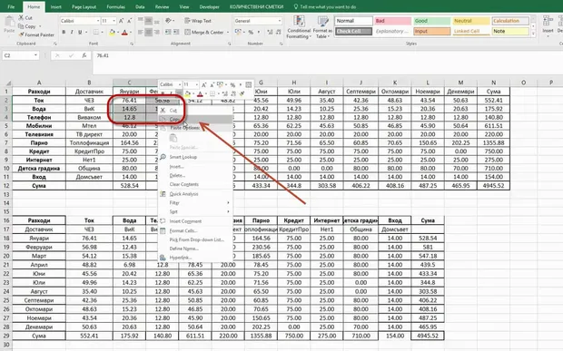
Task: Switch to the Insert ribbon tab
Action: click(x=55, y=7)
